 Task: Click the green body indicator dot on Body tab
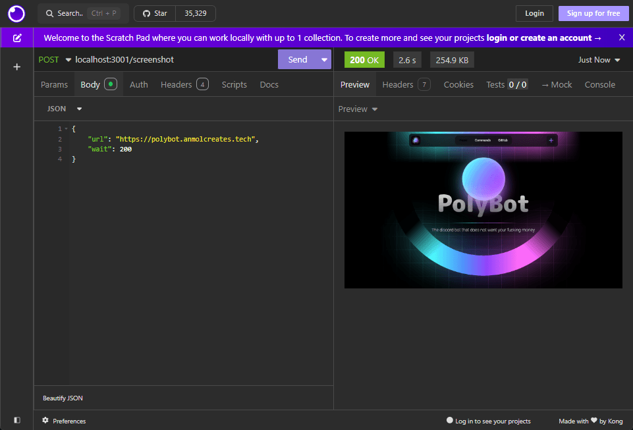tap(111, 84)
